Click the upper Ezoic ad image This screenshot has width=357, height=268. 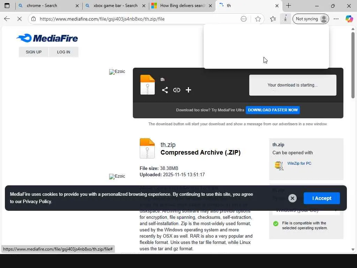pos(117,72)
